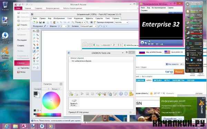Pick a color from the color wheel

coord(51,101)
